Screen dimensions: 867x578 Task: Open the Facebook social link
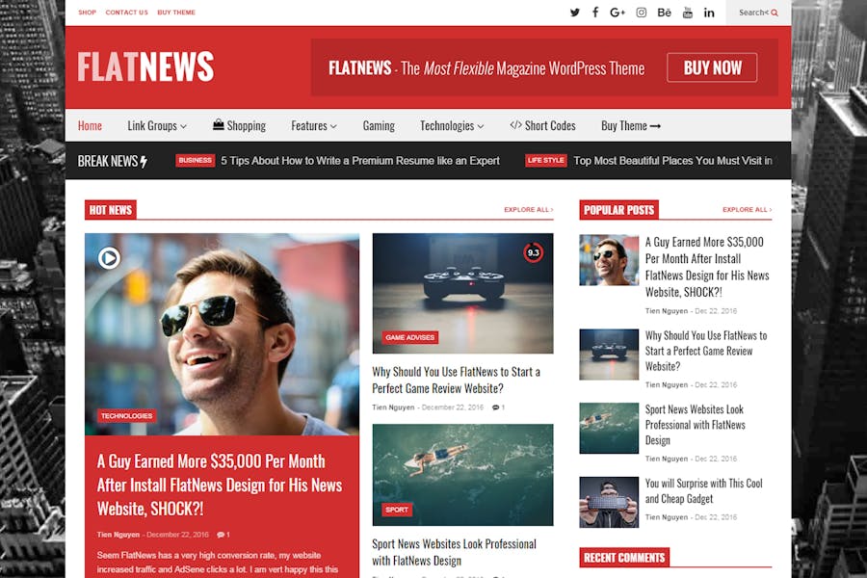(x=595, y=13)
